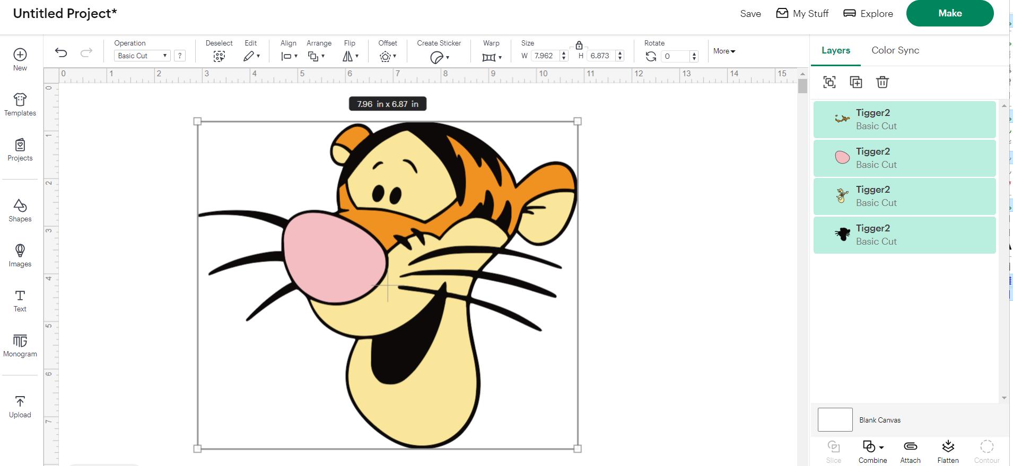Select the Tigger2 yellow face layer
Screen dimensions: 1013x466
coord(905,196)
